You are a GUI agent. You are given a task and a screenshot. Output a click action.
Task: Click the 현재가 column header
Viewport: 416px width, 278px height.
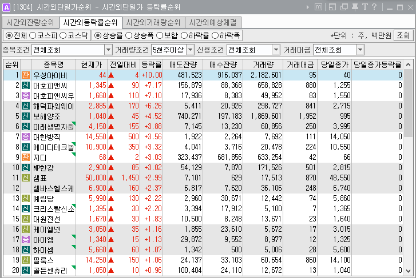tap(92, 65)
